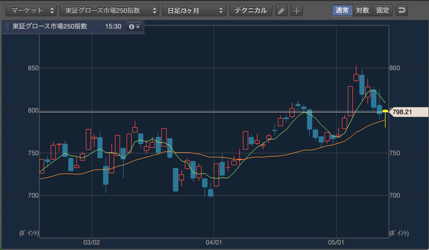
Task: Click the left axis 800 value
Action: (33, 111)
